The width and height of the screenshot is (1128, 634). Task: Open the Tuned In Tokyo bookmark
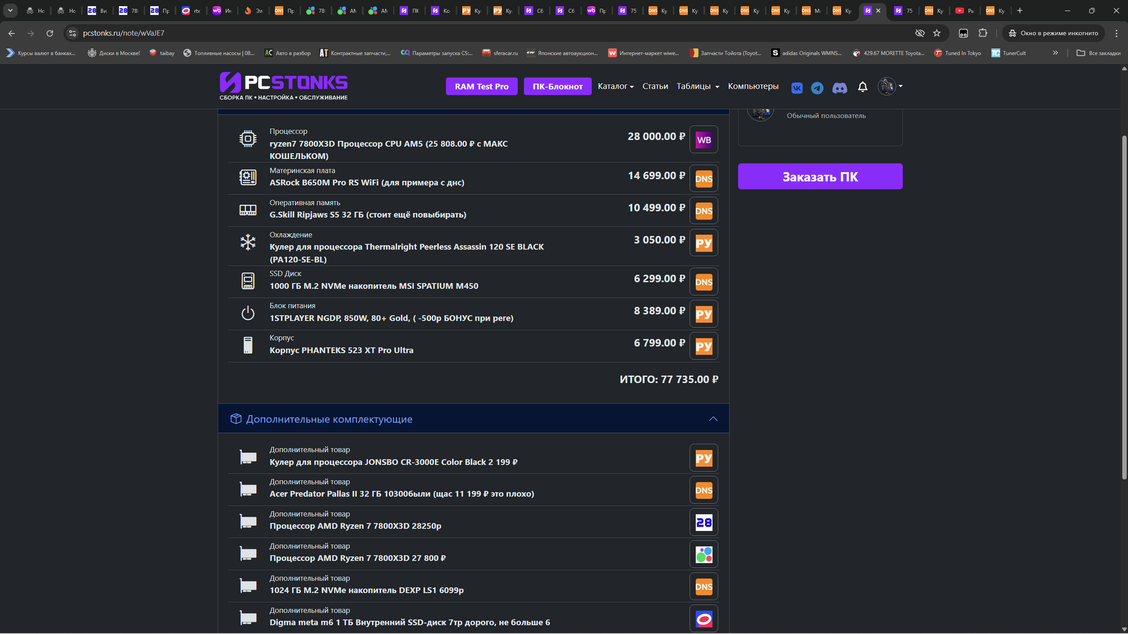click(x=957, y=53)
